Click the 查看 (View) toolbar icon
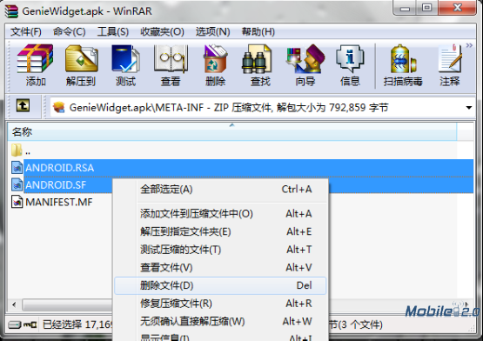This screenshot has width=483, height=341. [171, 58]
